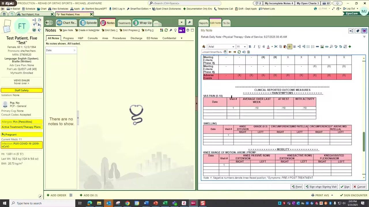Click the Sign button
The height and width of the screenshot is (207, 369).
pos(345,187)
